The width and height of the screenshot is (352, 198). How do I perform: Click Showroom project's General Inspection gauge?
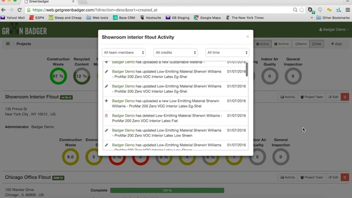pyautogui.click(x=280, y=157)
